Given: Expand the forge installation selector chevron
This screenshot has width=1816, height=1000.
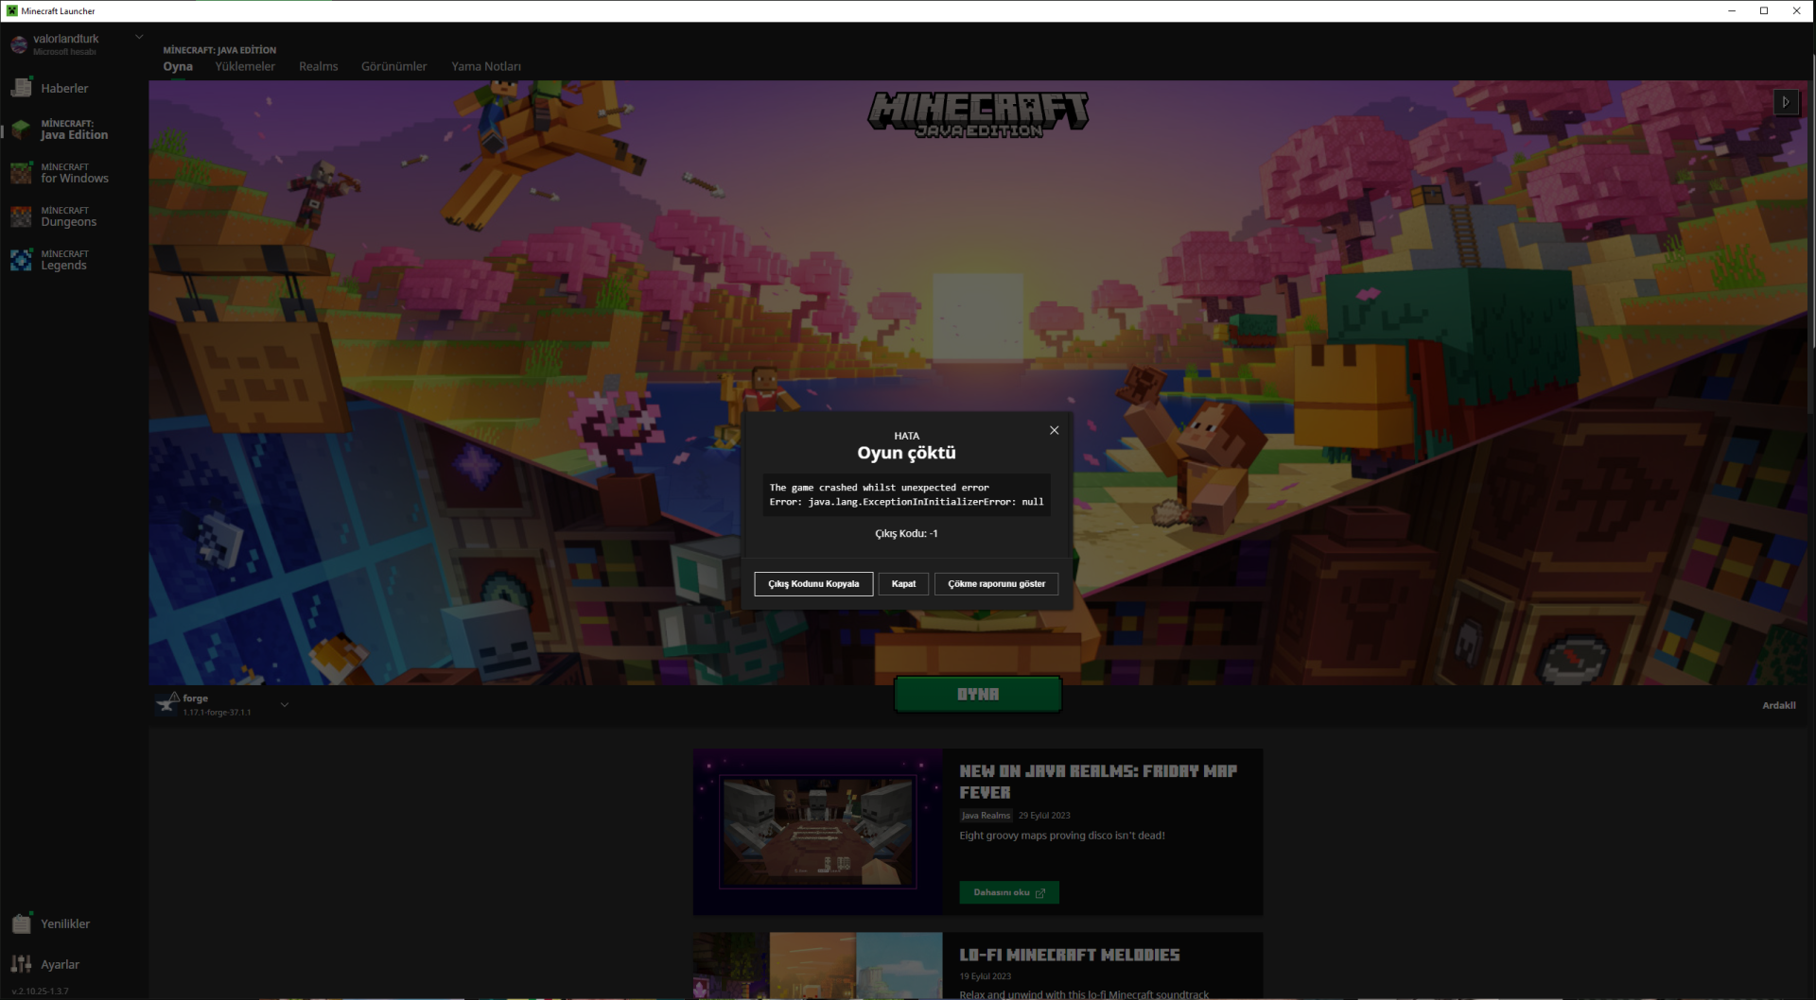Looking at the screenshot, I should click(284, 705).
